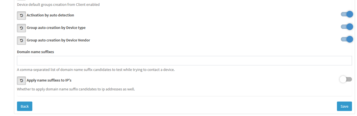357x116 pixels.
Task: Focus the Domain name suffixes text field
Action: pos(184,61)
